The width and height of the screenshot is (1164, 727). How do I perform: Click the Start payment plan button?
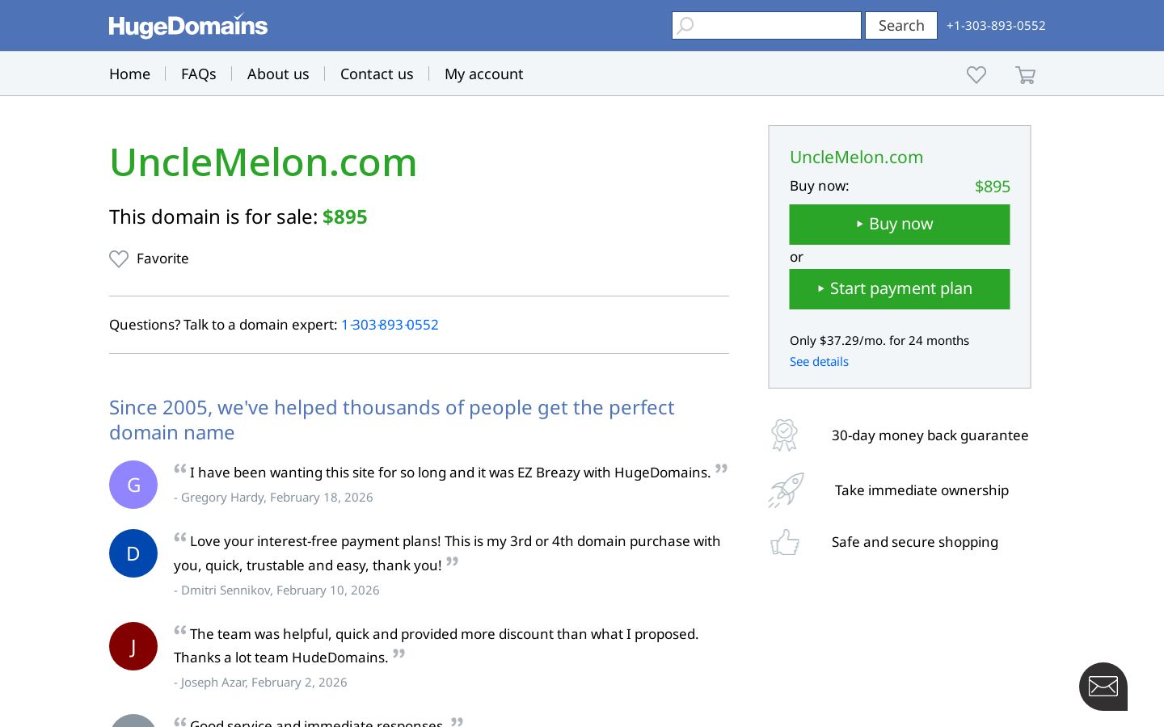(900, 288)
